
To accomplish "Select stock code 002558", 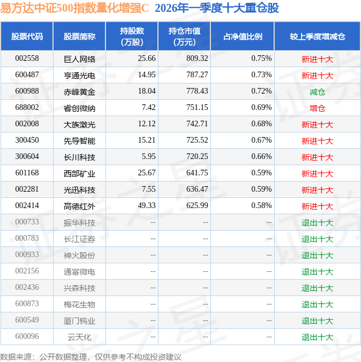I will (x=27, y=58).
